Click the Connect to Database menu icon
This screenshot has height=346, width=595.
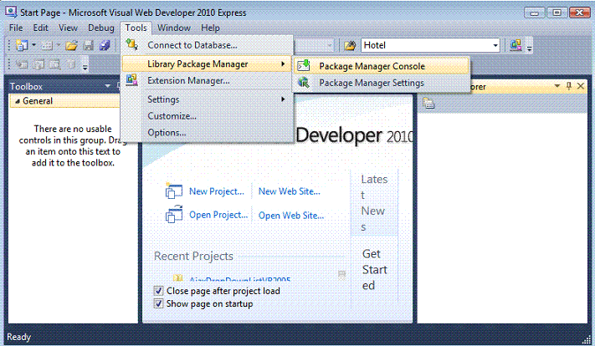tap(131, 45)
